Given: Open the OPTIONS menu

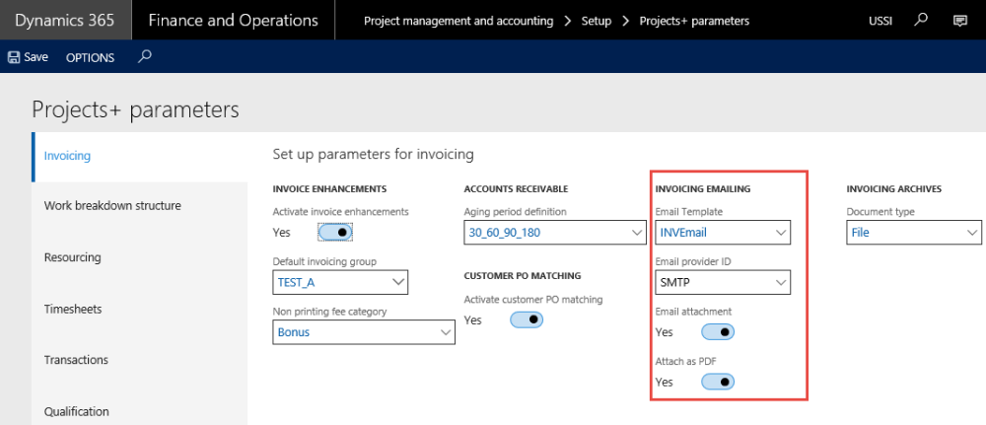Looking at the screenshot, I should pyautogui.click(x=91, y=57).
